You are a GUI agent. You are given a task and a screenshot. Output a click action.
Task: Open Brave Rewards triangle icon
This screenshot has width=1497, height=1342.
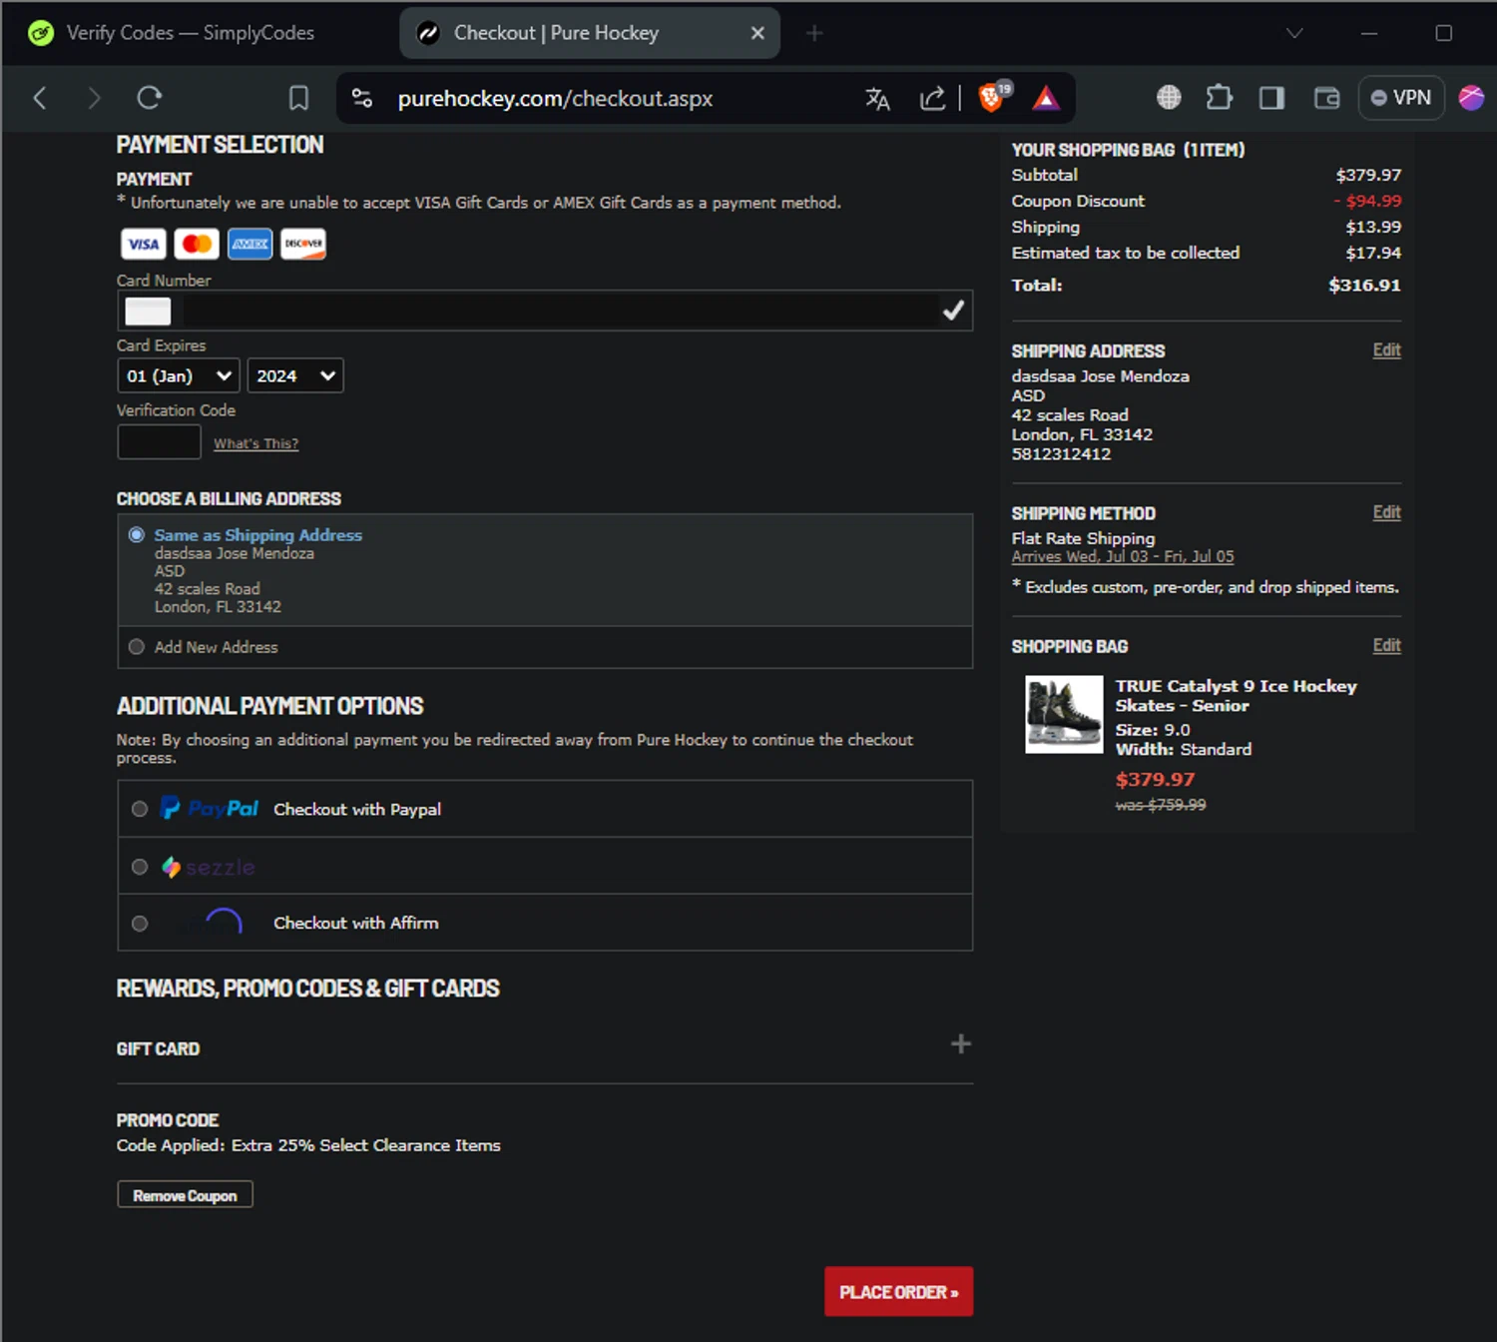click(1046, 98)
